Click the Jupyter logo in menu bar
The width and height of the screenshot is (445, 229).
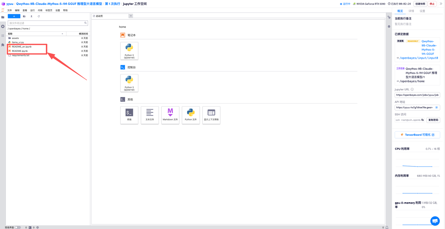pyautogui.click(x=3, y=10)
